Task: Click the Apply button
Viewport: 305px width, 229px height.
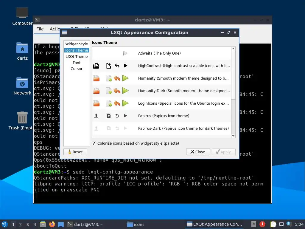Action: 223,152
